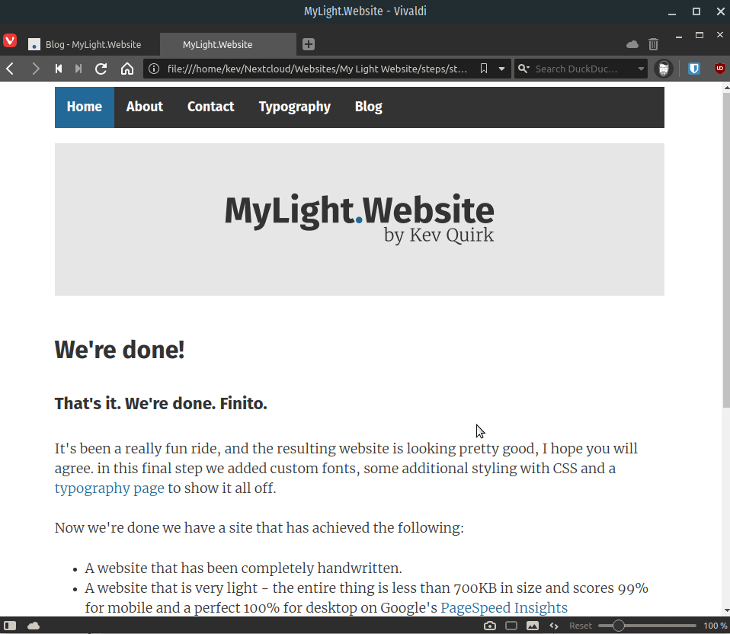The image size is (730, 634).
Task: Click Reset to restore default zoom
Action: click(x=580, y=625)
